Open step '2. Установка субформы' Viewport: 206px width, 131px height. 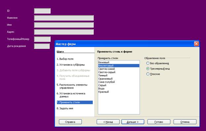71,65
